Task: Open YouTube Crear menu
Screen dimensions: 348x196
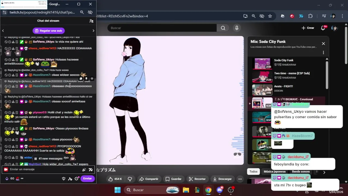Action: click(x=308, y=28)
